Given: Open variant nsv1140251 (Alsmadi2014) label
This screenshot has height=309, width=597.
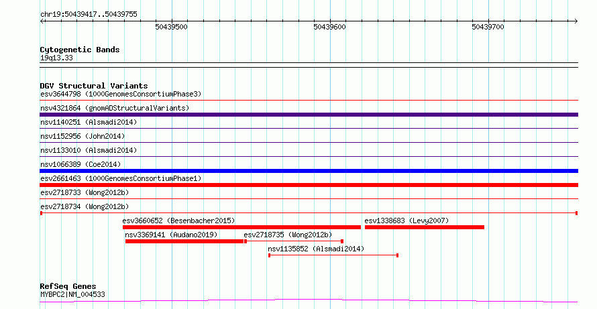Looking at the screenshot, I should (89, 122).
